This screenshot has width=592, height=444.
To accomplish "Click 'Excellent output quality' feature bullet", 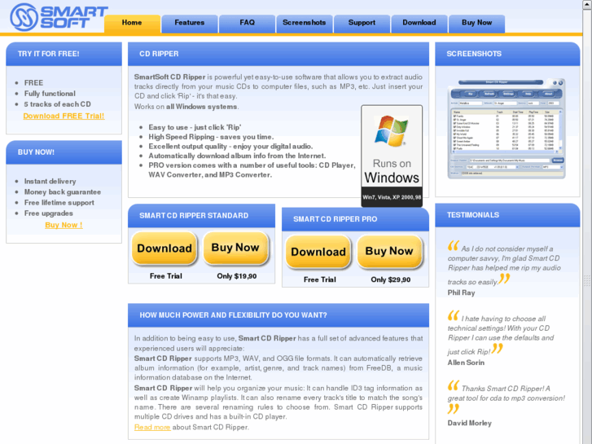I will [230, 147].
